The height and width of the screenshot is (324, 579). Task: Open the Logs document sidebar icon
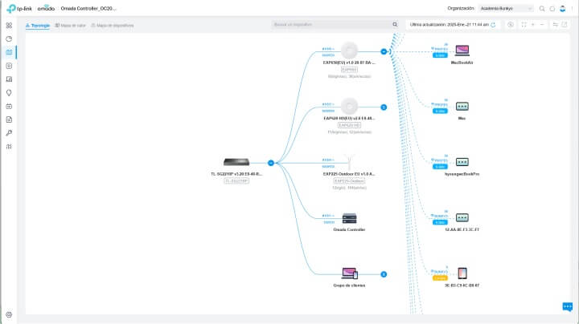pyautogui.click(x=9, y=119)
